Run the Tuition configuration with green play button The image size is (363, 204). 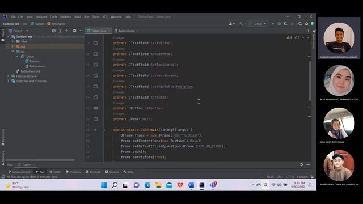point(273,24)
